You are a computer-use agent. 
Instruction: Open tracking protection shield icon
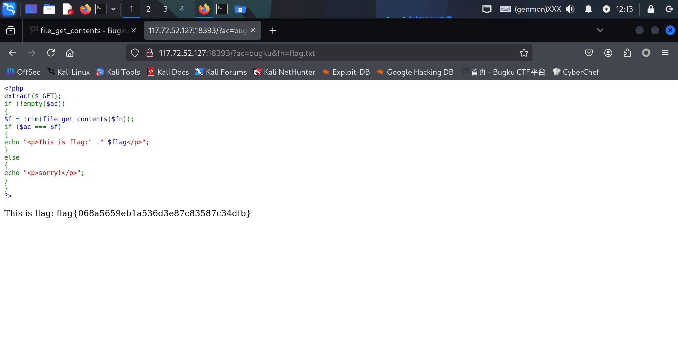[135, 53]
